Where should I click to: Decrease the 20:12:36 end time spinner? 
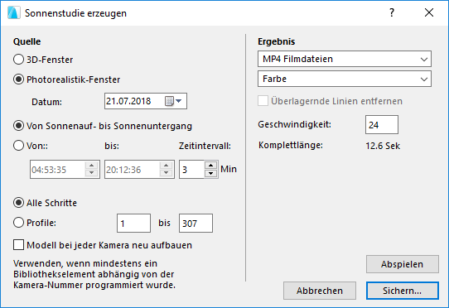click(x=166, y=173)
